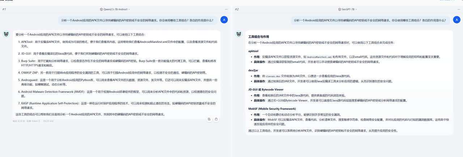Click the user avatar "A" in panel #1
This screenshot has width=463, height=157.
coord(224,20)
